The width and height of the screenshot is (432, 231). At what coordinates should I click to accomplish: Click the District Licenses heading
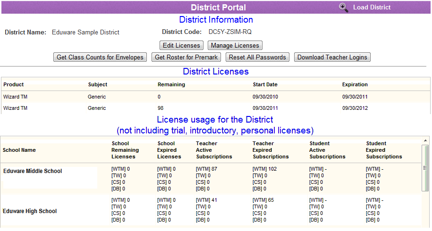(x=216, y=72)
